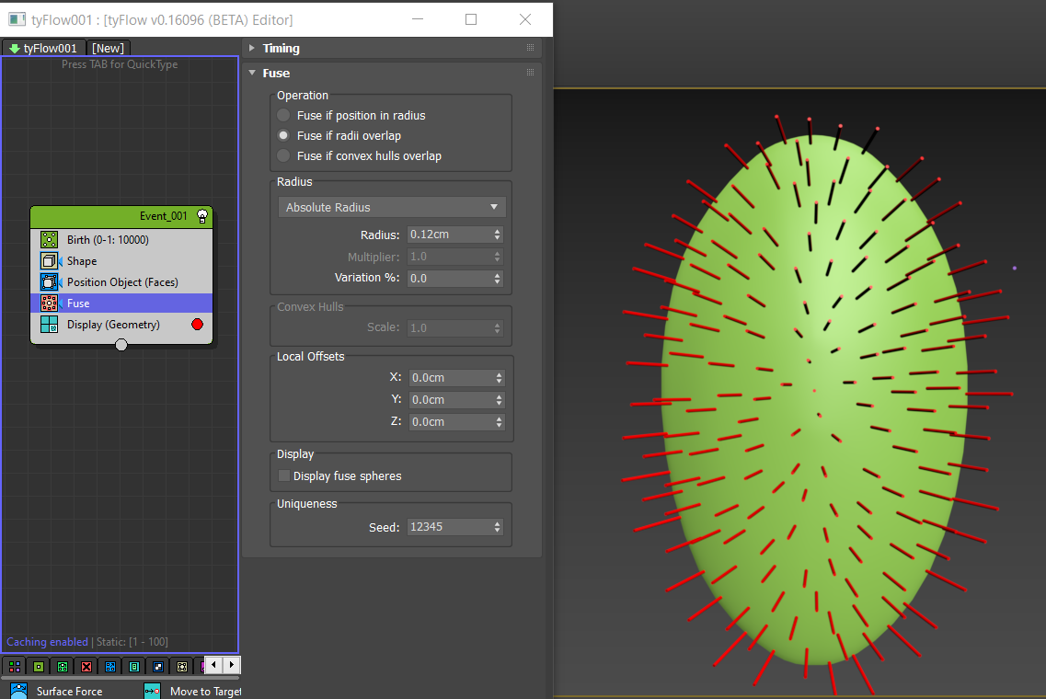Click the Display (Geometry) operator icon
Screen dimensions: 1046x699
click(x=50, y=325)
